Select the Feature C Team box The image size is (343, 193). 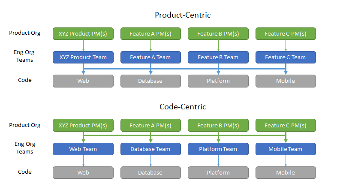pyautogui.click(x=286, y=57)
